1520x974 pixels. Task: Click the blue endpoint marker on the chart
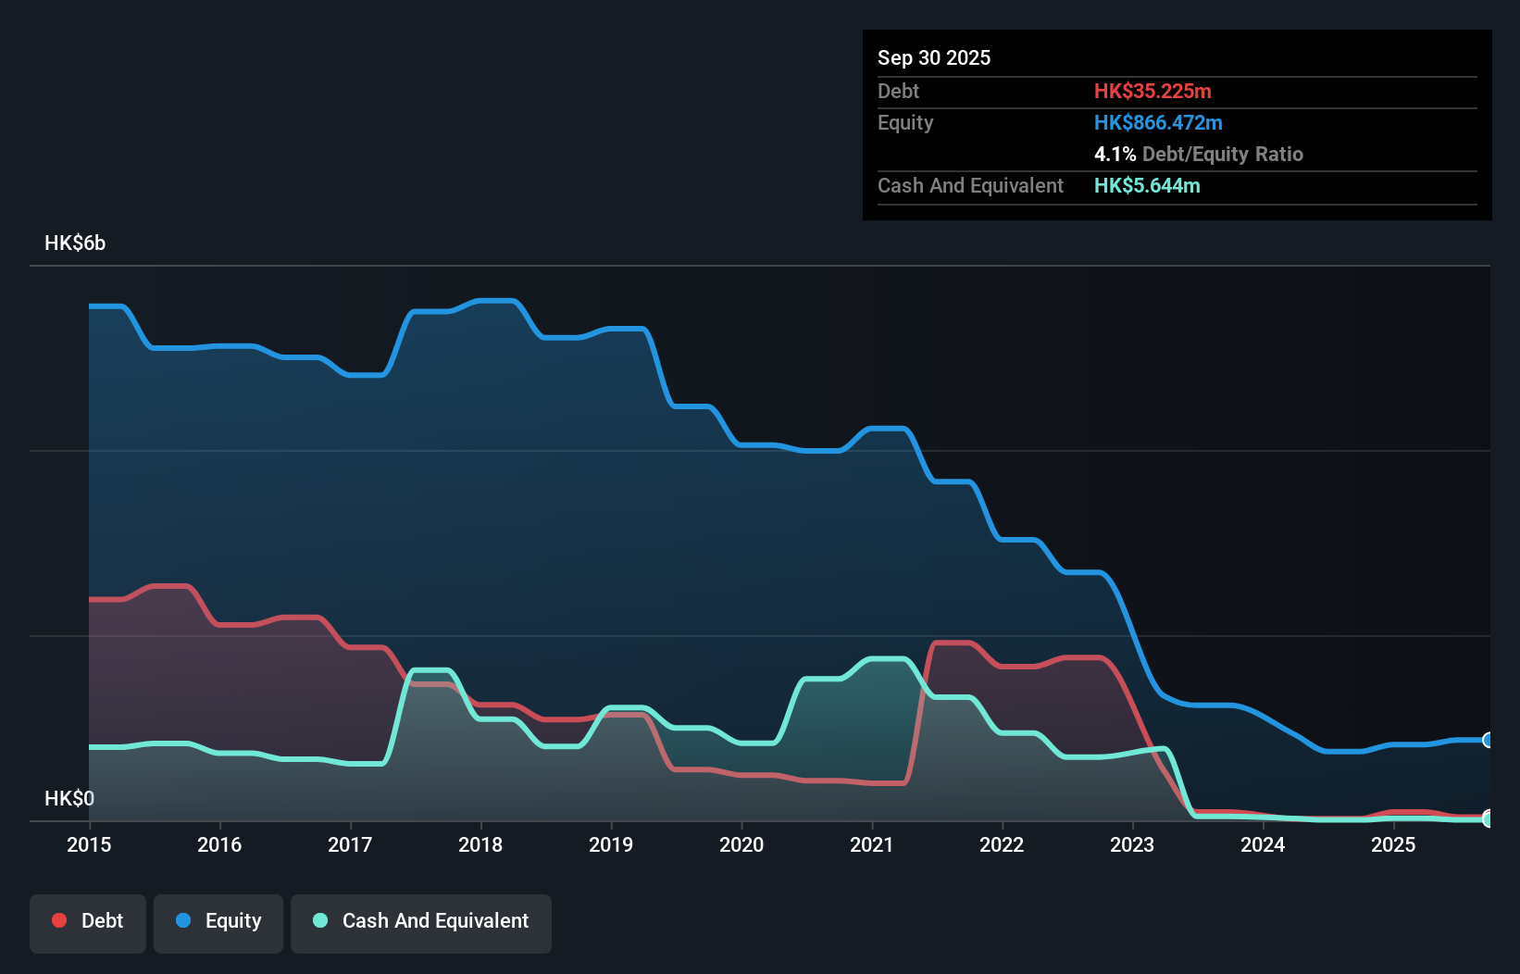tap(1486, 741)
